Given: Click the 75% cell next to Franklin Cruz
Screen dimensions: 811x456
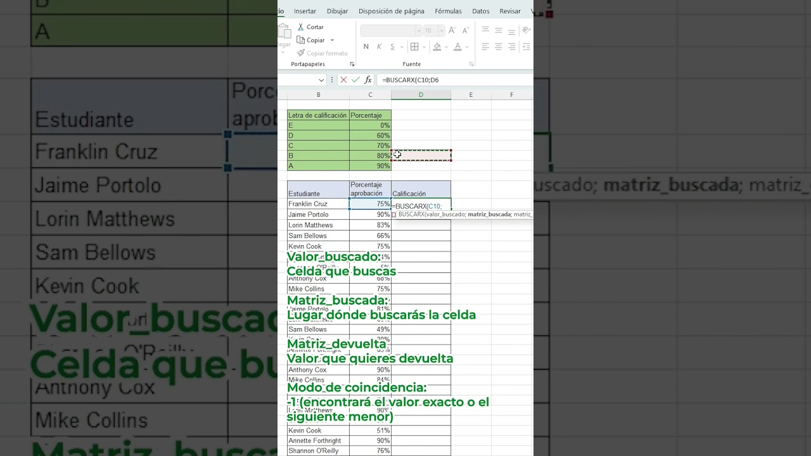Looking at the screenshot, I should click(x=370, y=205).
